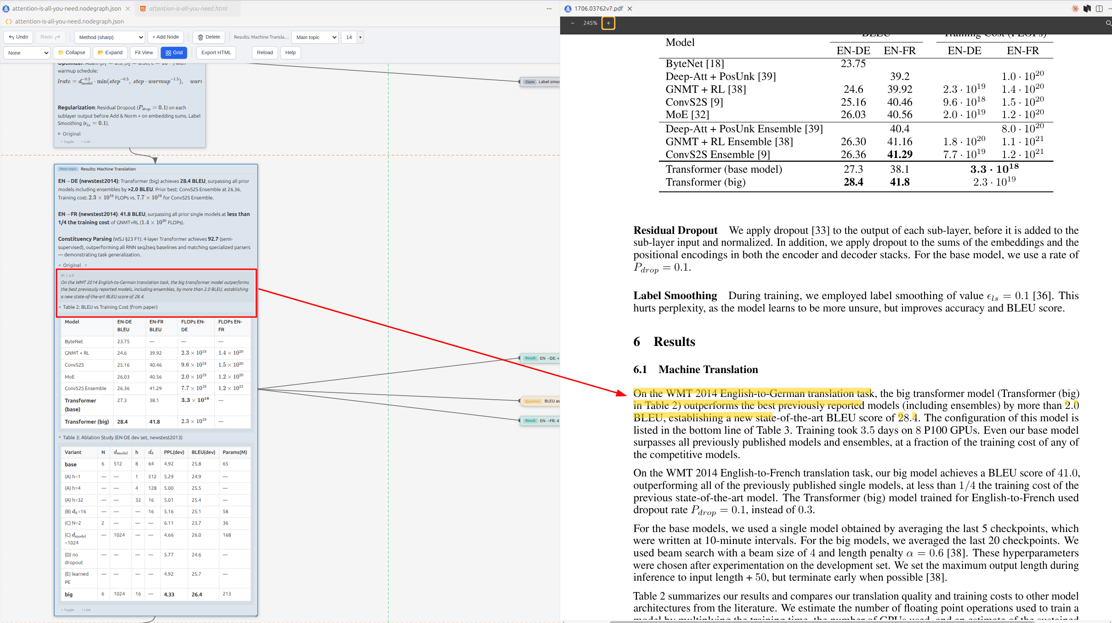Viewport: 1112px width, 623px height.
Task: Collapse the Original section in Results node
Action: click(x=60, y=266)
